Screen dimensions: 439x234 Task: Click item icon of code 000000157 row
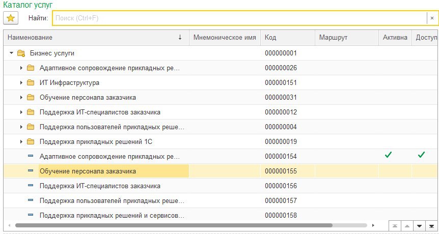pos(31,200)
